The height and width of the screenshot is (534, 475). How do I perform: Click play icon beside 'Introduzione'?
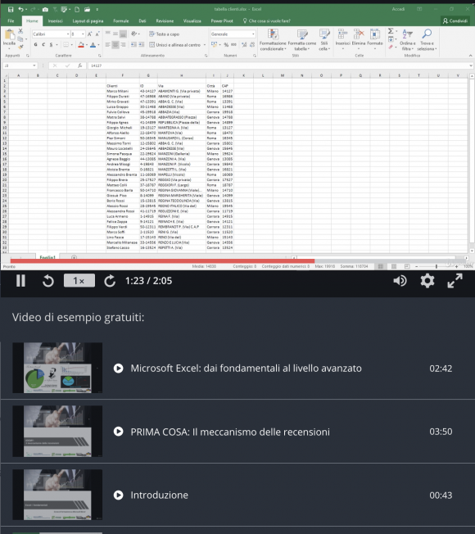[119, 495]
